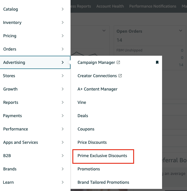Collapse the sales chart card chevron
This screenshot has height=191, width=187.
coord(104,31)
